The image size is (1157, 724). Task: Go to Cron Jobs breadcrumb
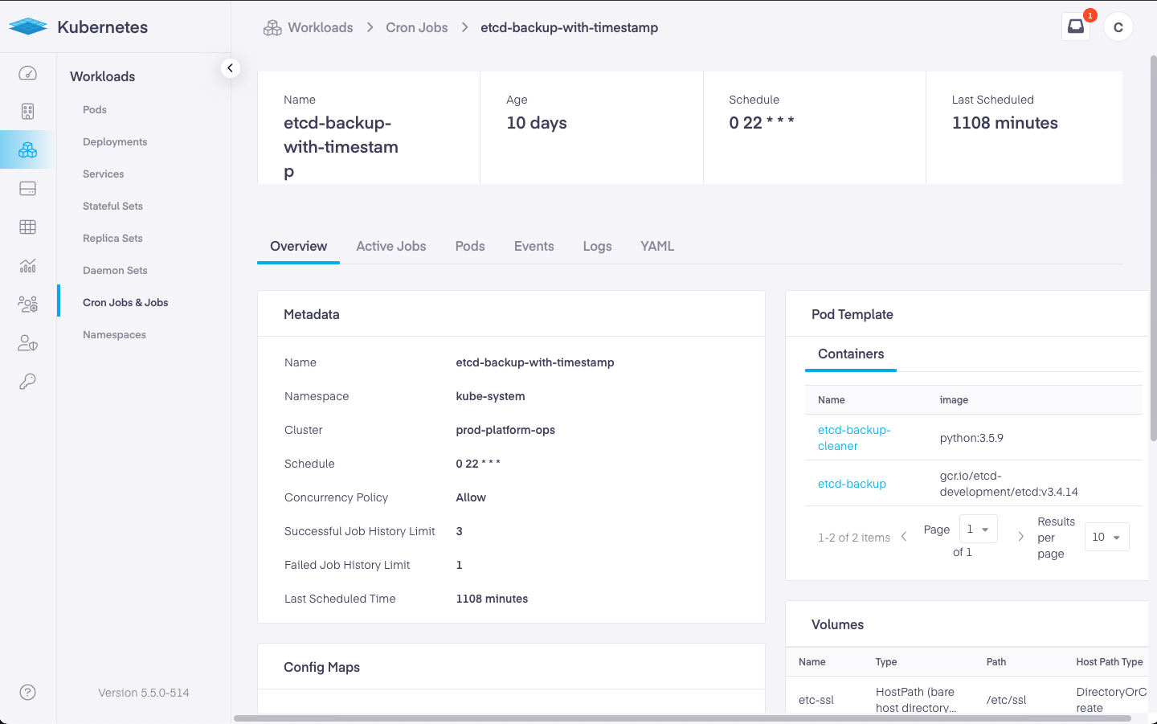click(x=416, y=27)
